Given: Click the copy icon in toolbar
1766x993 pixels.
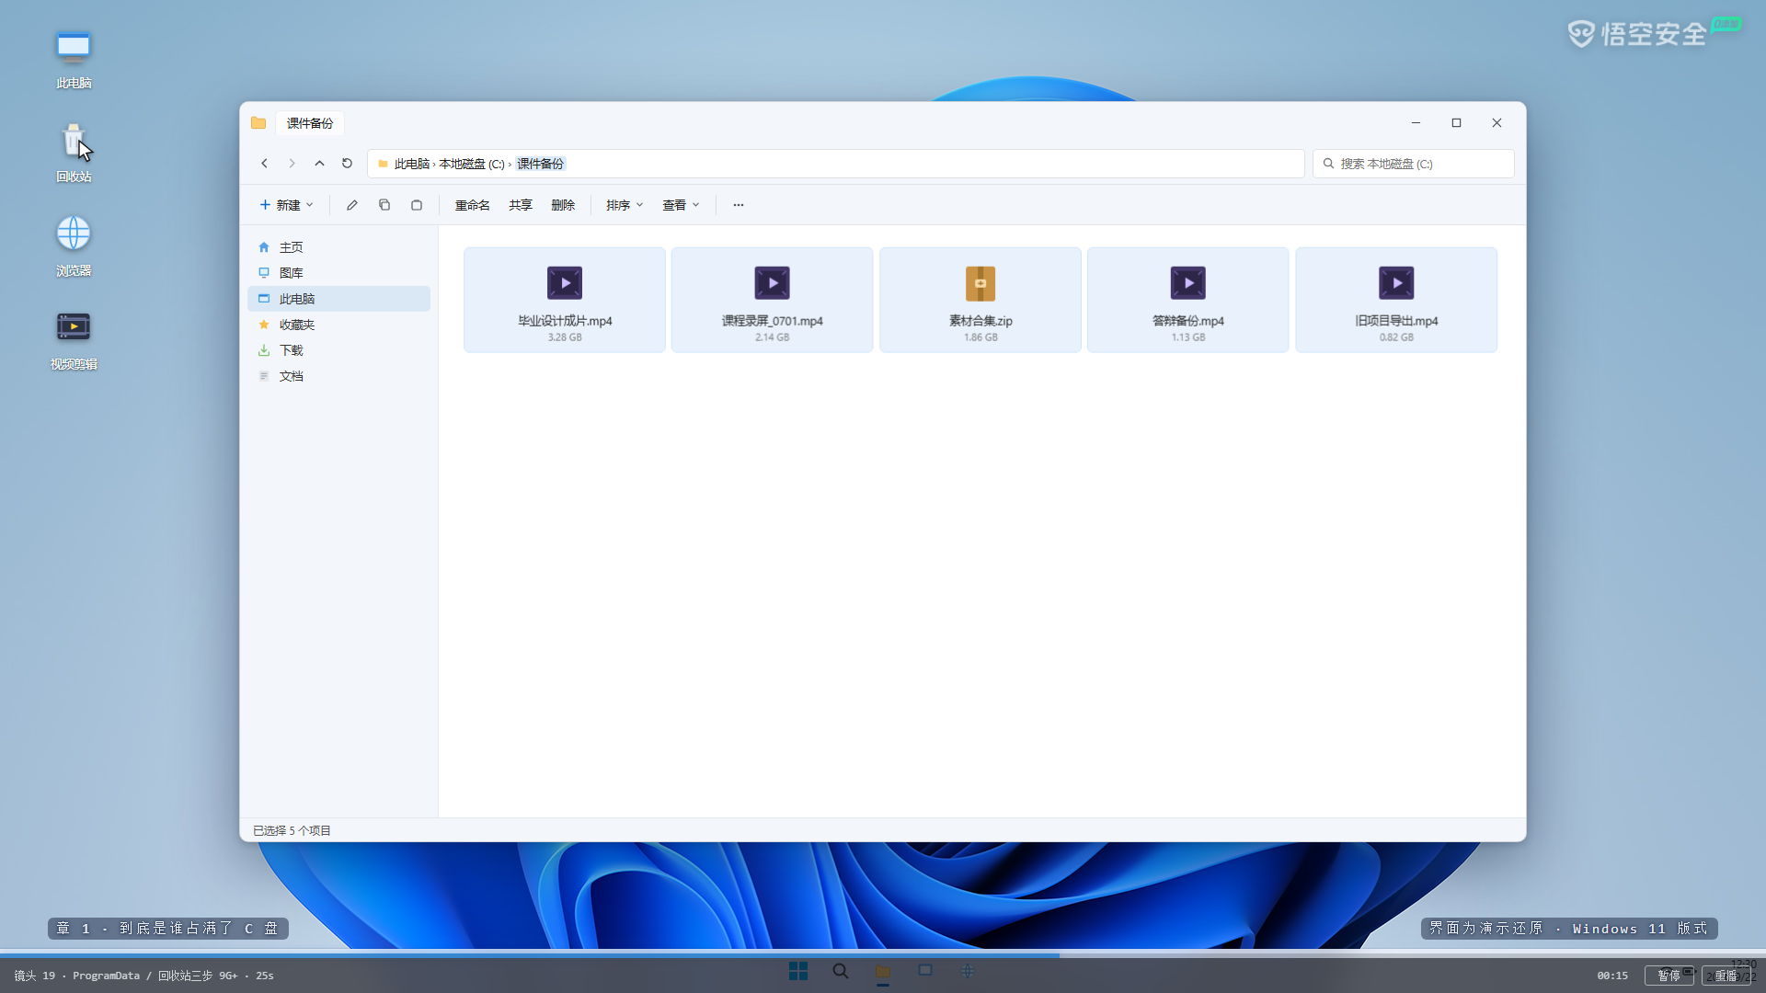Looking at the screenshot, I should [384, 205].
